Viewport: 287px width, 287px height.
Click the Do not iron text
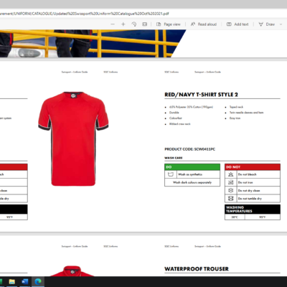[x=245, y=182]
